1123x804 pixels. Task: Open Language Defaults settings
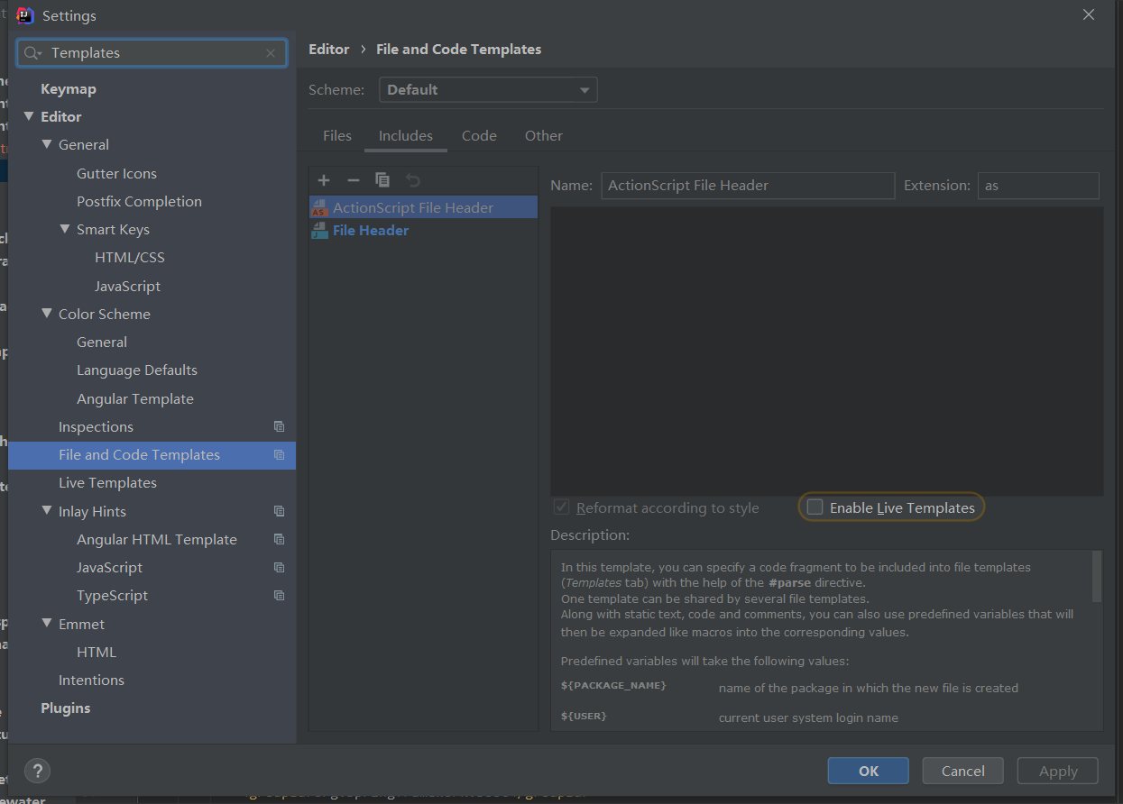(137, 370)
